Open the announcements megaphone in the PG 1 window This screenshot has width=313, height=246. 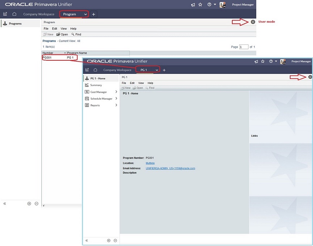(x=256, y=61)
